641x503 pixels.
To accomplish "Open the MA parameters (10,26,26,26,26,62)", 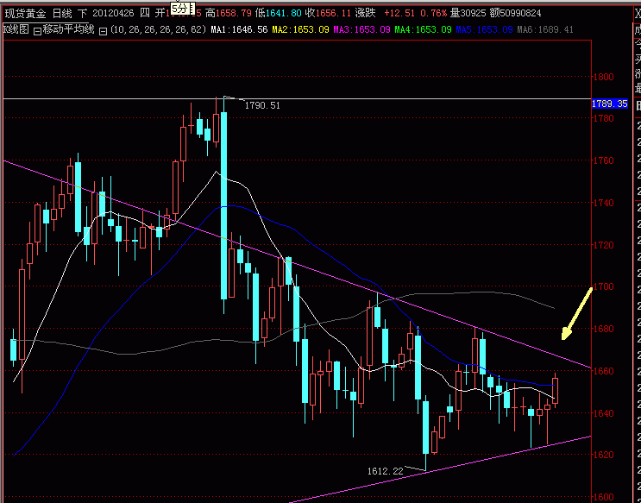I will point(158,30).
